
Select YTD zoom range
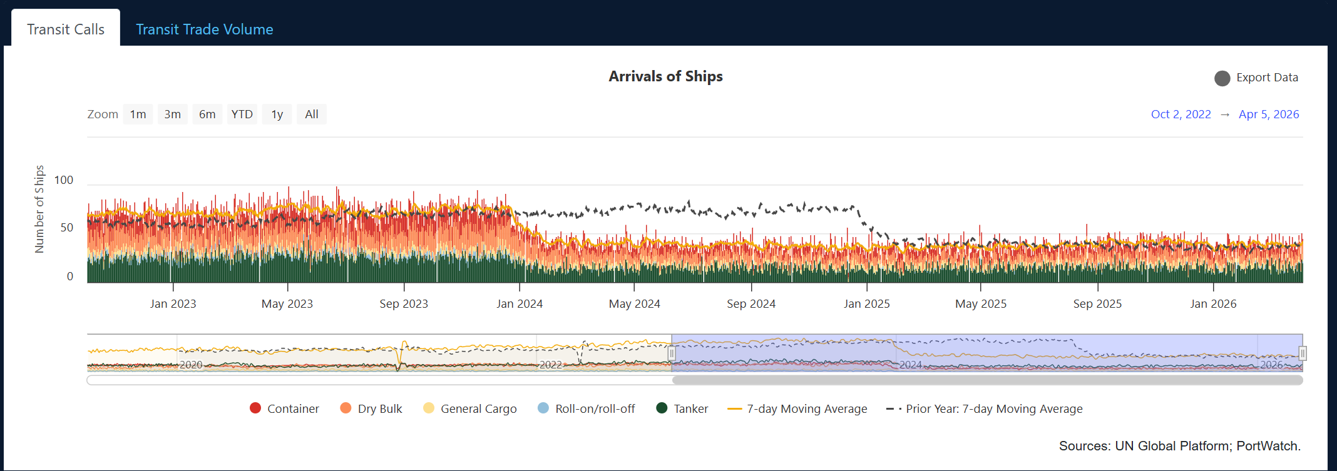pyautogui.click(x=242, y=114)
